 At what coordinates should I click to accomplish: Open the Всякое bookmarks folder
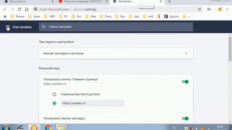(x=18, y=16)
